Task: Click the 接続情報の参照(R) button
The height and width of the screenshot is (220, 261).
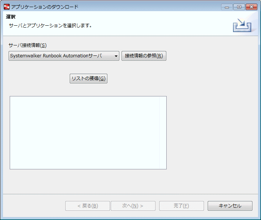Action: pyautogui.click(x=144, y=56)
